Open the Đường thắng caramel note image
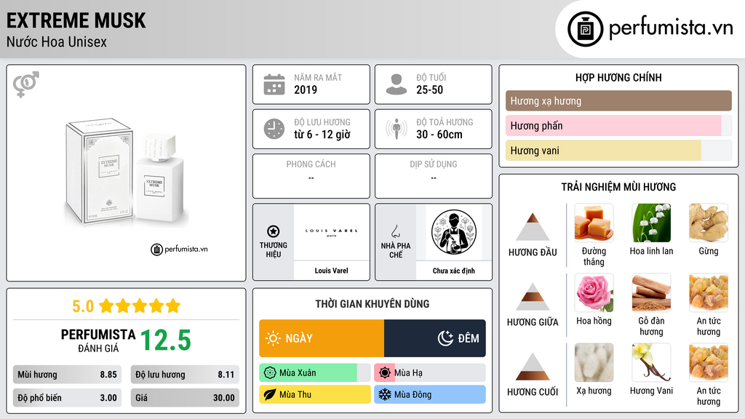 coord(594,223)
